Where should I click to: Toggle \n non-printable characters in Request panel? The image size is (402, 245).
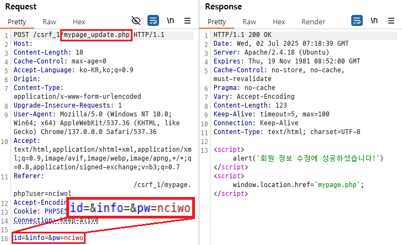[171, 20]
